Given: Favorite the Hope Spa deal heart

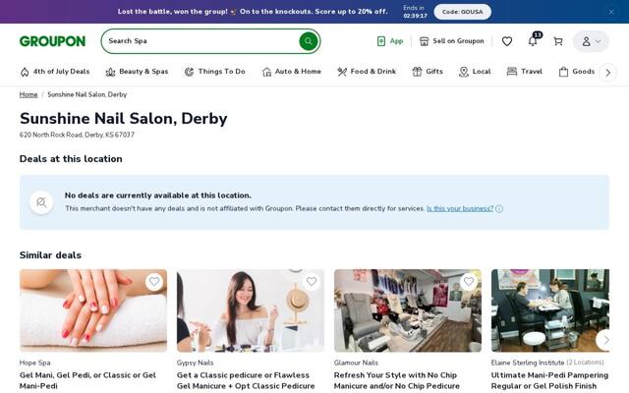Looking at the screenshot, I should pos(154,282).
